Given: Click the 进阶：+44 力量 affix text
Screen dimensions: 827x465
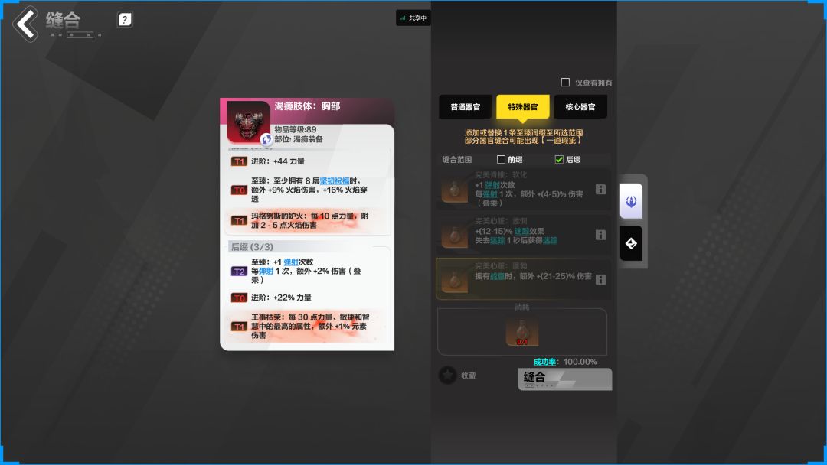Looking at the screenshot, I should (x=278, y=161).
